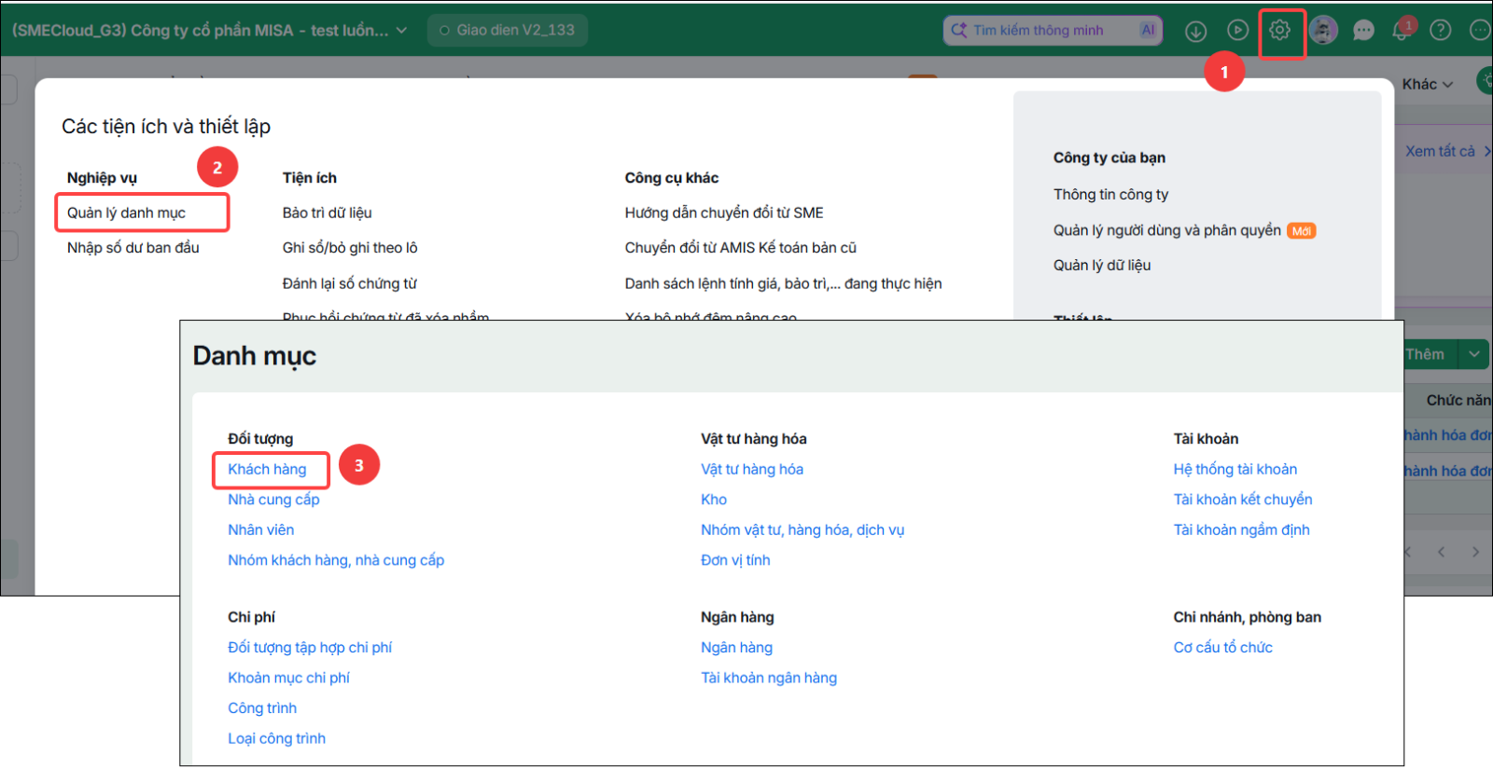
Task: Open the play video guide icon
Action: coord(1237,31)
